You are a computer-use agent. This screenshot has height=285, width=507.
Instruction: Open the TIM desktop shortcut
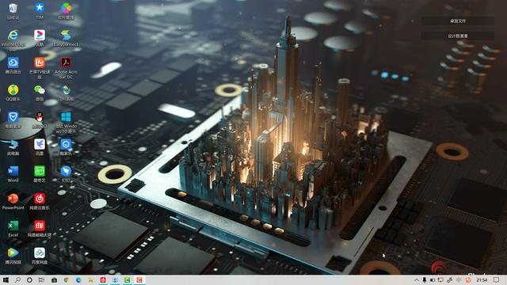pos(40,10)
